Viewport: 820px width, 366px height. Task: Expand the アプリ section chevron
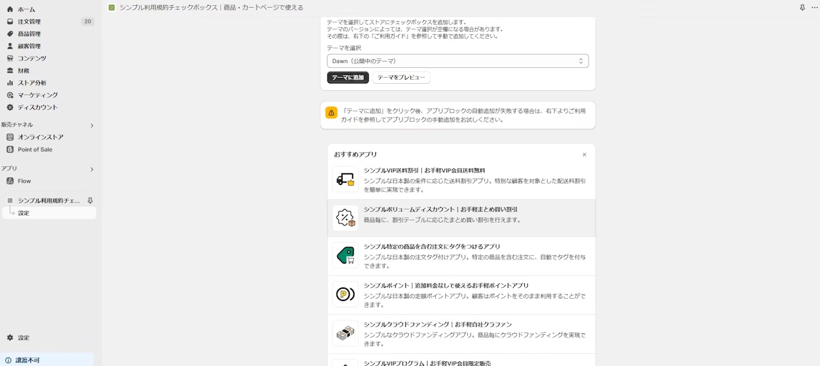pyautogui.click(x=91, y=169)
